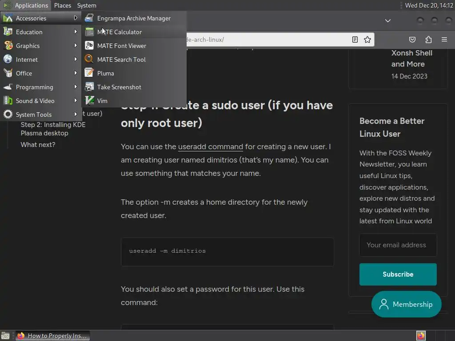
Task: Click the date and time clock
Action: point(429,5)
